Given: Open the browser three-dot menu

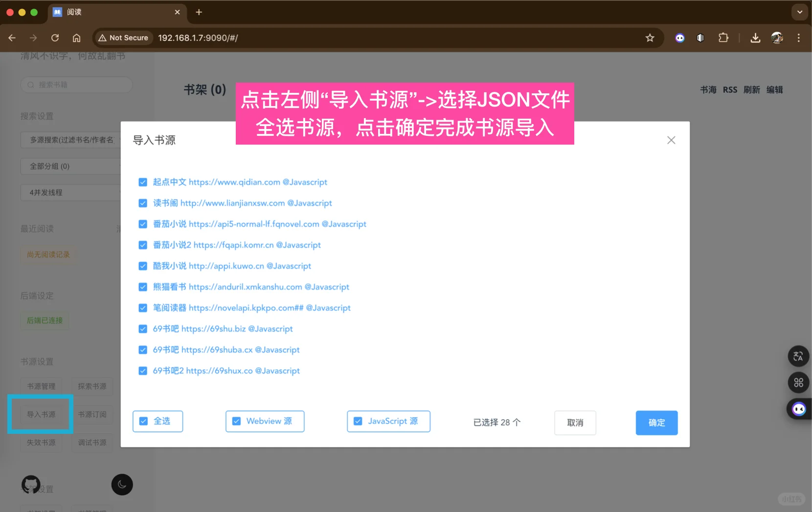Looking at the screenshot, I should pyautogui.click(x=799, y=38).
